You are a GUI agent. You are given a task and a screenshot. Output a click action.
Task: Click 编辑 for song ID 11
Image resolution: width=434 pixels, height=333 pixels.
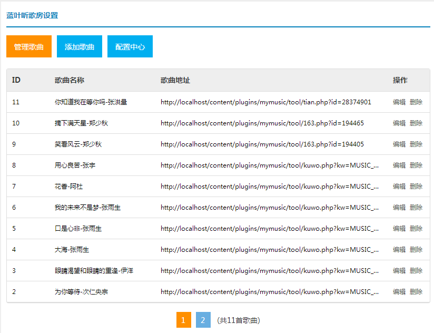tap(399, 102)
